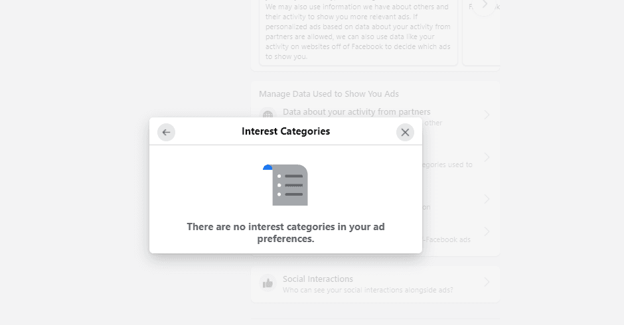Advance the info card carousel with arrow
This screenshot has height=325, width=624.
(485, 5)
